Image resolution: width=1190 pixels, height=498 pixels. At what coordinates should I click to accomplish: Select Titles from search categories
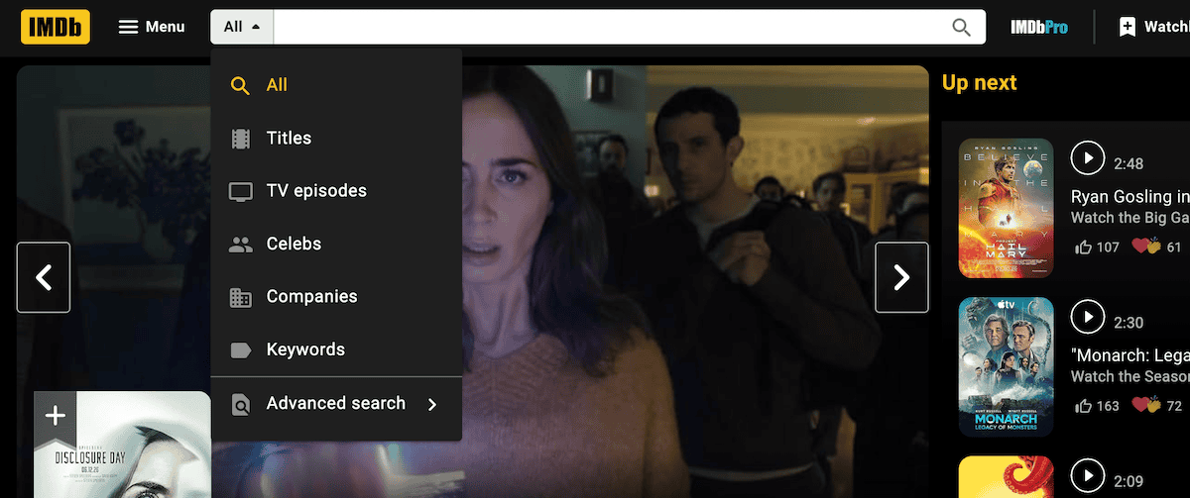click(289, 139)
